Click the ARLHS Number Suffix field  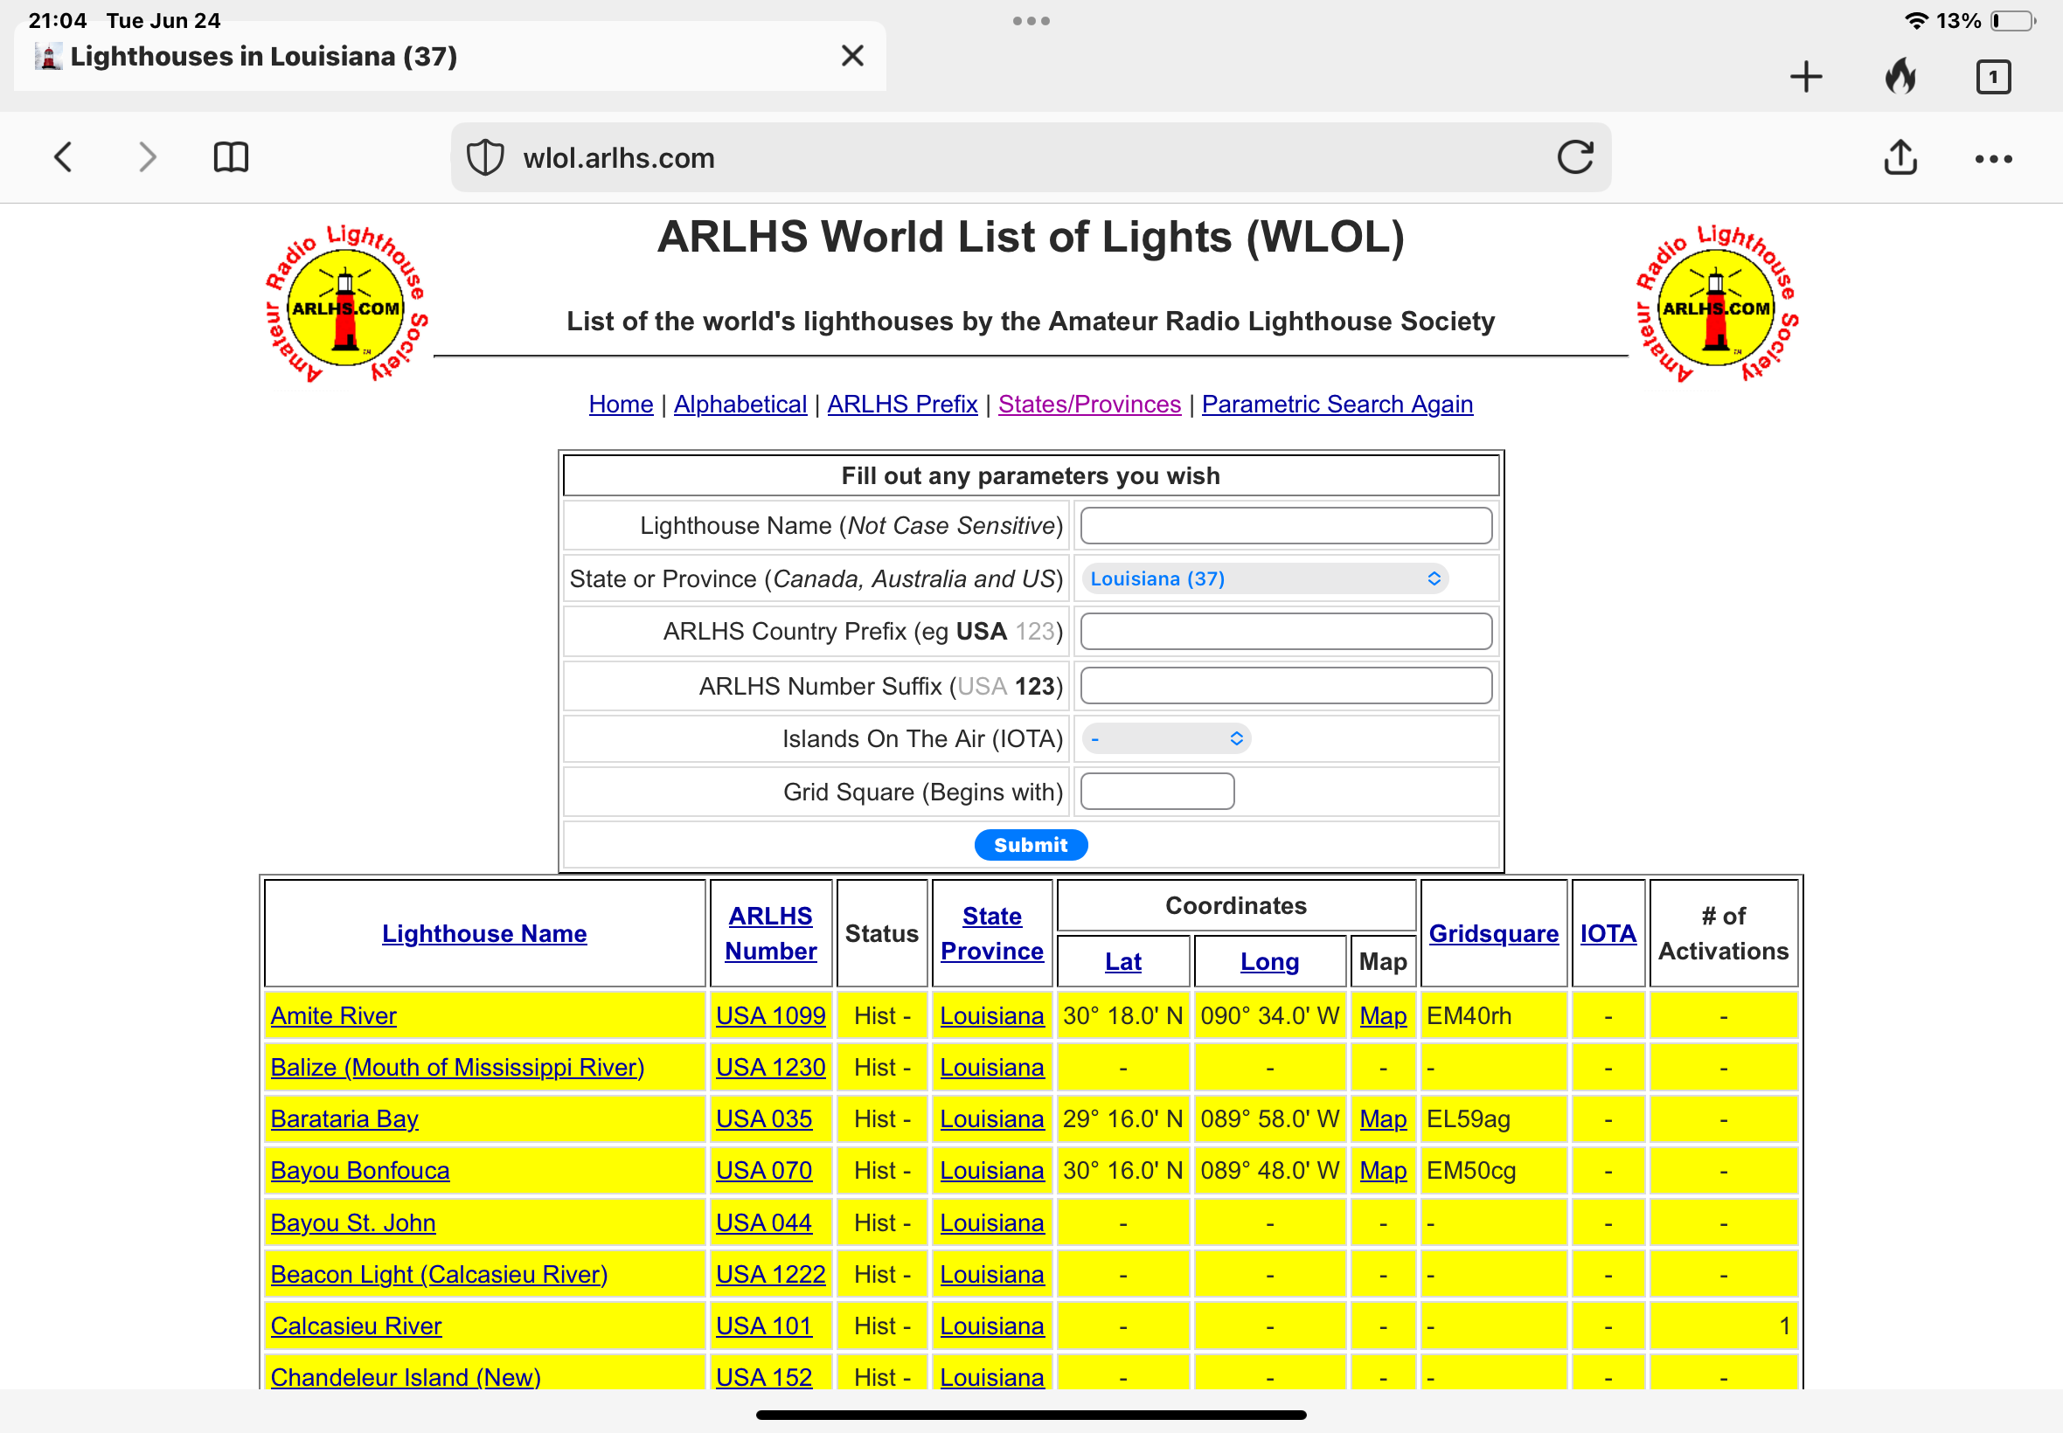(x=1286, y=686)
